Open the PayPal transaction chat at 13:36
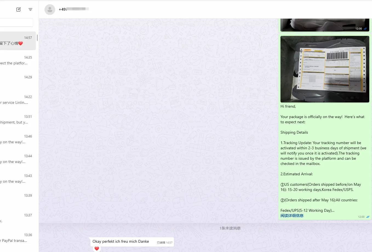 pyautogui.click(x=18, y=238)
